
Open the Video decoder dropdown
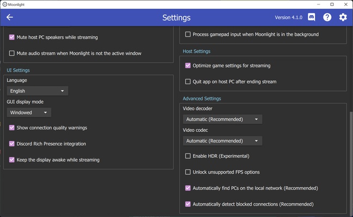[222, 119]
